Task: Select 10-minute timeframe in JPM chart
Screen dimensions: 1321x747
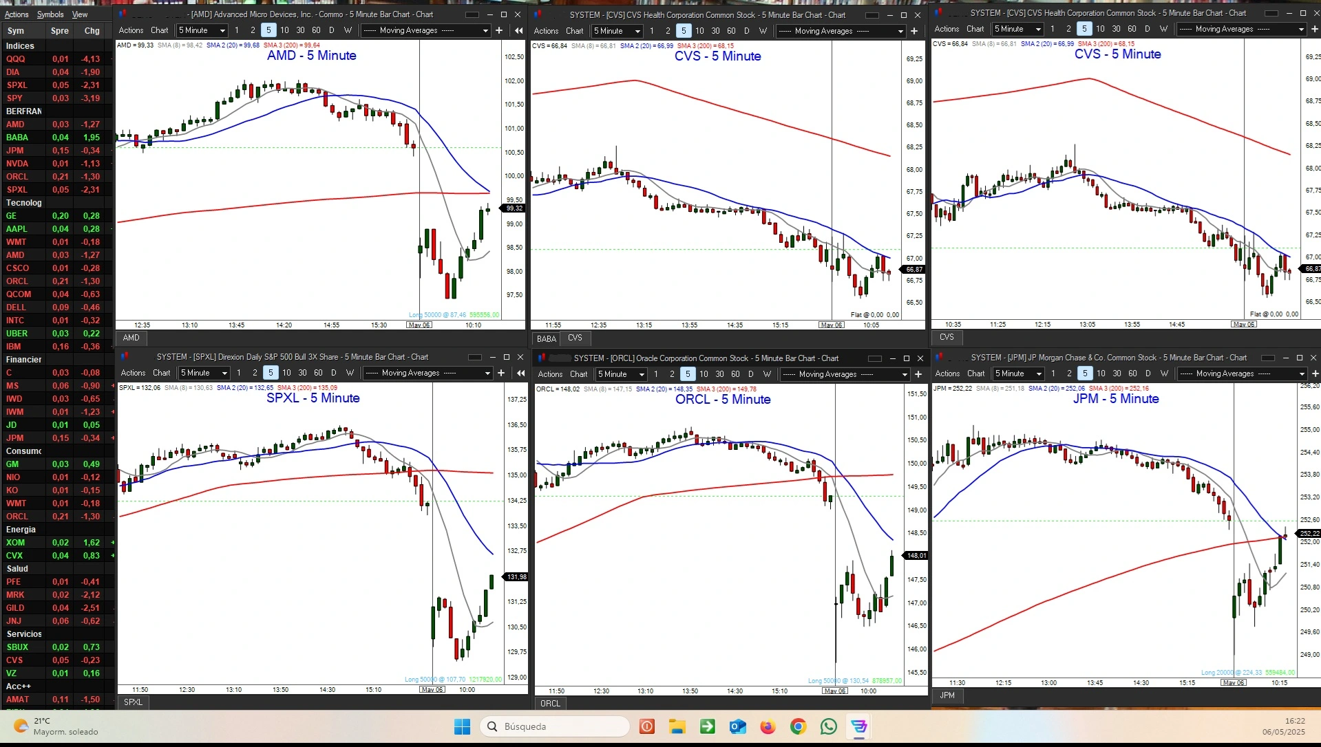Action: [x=1101, y=373]
